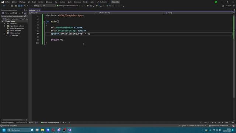Click the Windows taskbar Rechercher search field
This screenshot has width=236, height=133.
(21, 130)
